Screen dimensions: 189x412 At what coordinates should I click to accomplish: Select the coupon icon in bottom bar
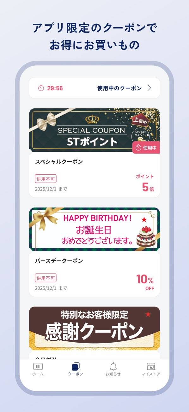tap(76, 367)
